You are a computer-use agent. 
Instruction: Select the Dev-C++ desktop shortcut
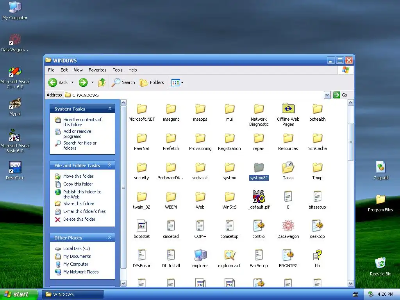coord(15,167)
